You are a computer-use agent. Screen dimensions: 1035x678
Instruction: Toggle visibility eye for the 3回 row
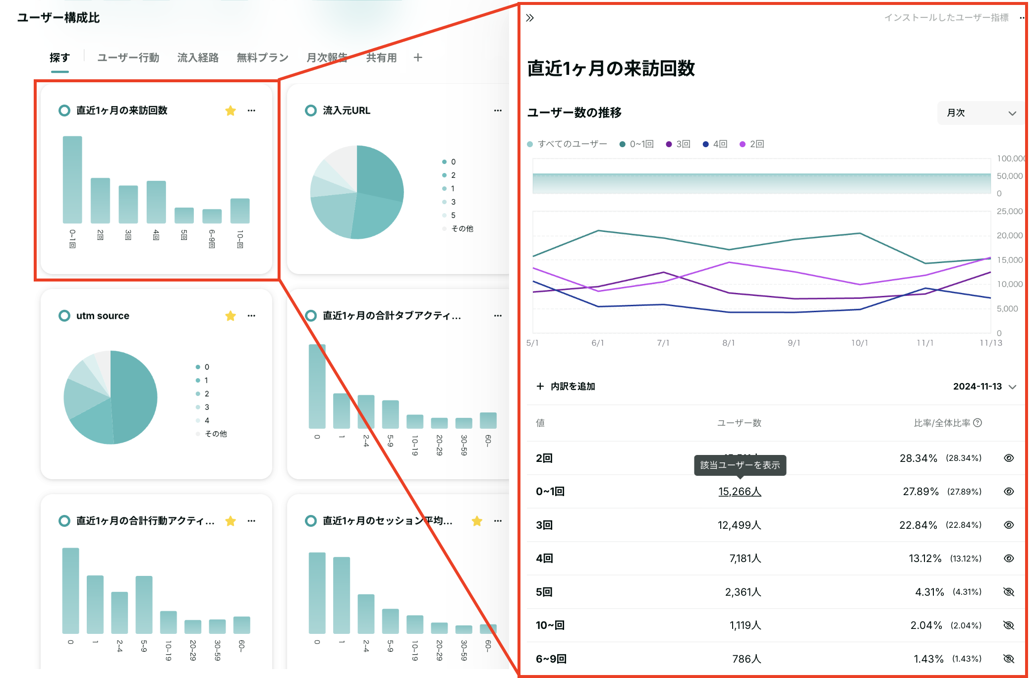(x=1009, y=525)
